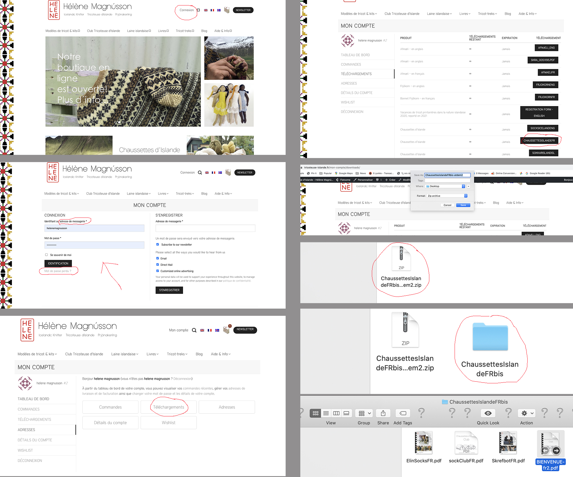Click Créer in the admin bar
The width and height of the screenshot is (573, 477).
click(390, 180)
